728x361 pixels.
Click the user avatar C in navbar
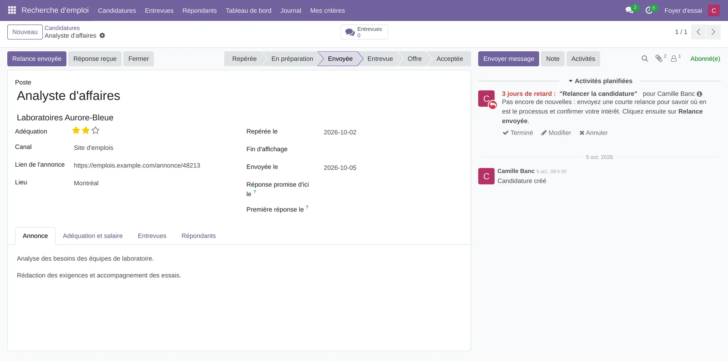[714, 10]
